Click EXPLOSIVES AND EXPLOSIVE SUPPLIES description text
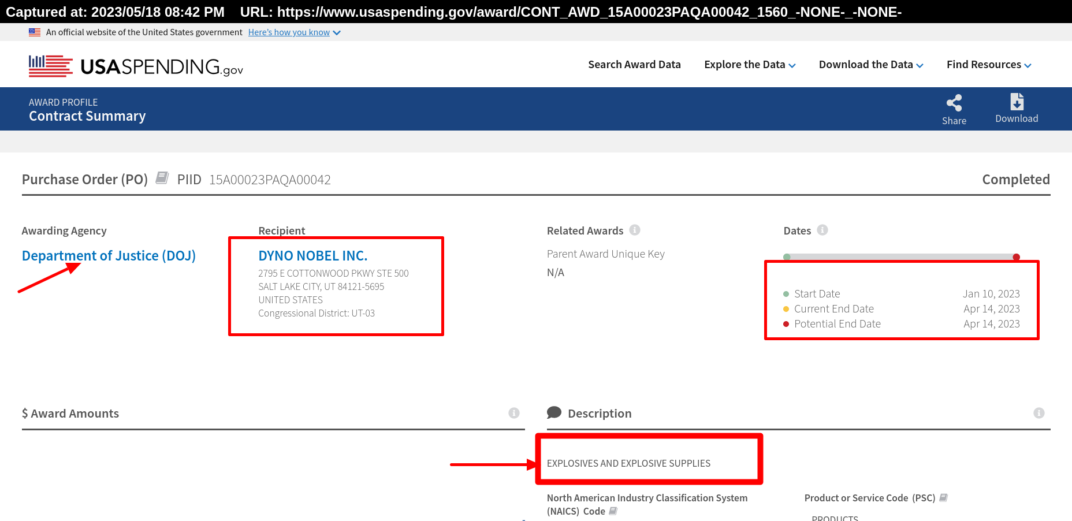 click(628, 463)
